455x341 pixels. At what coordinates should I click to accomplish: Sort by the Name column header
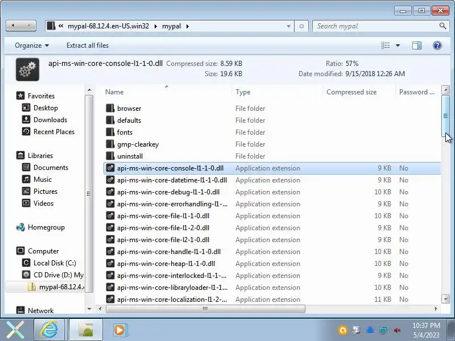[x=114, y=92]
